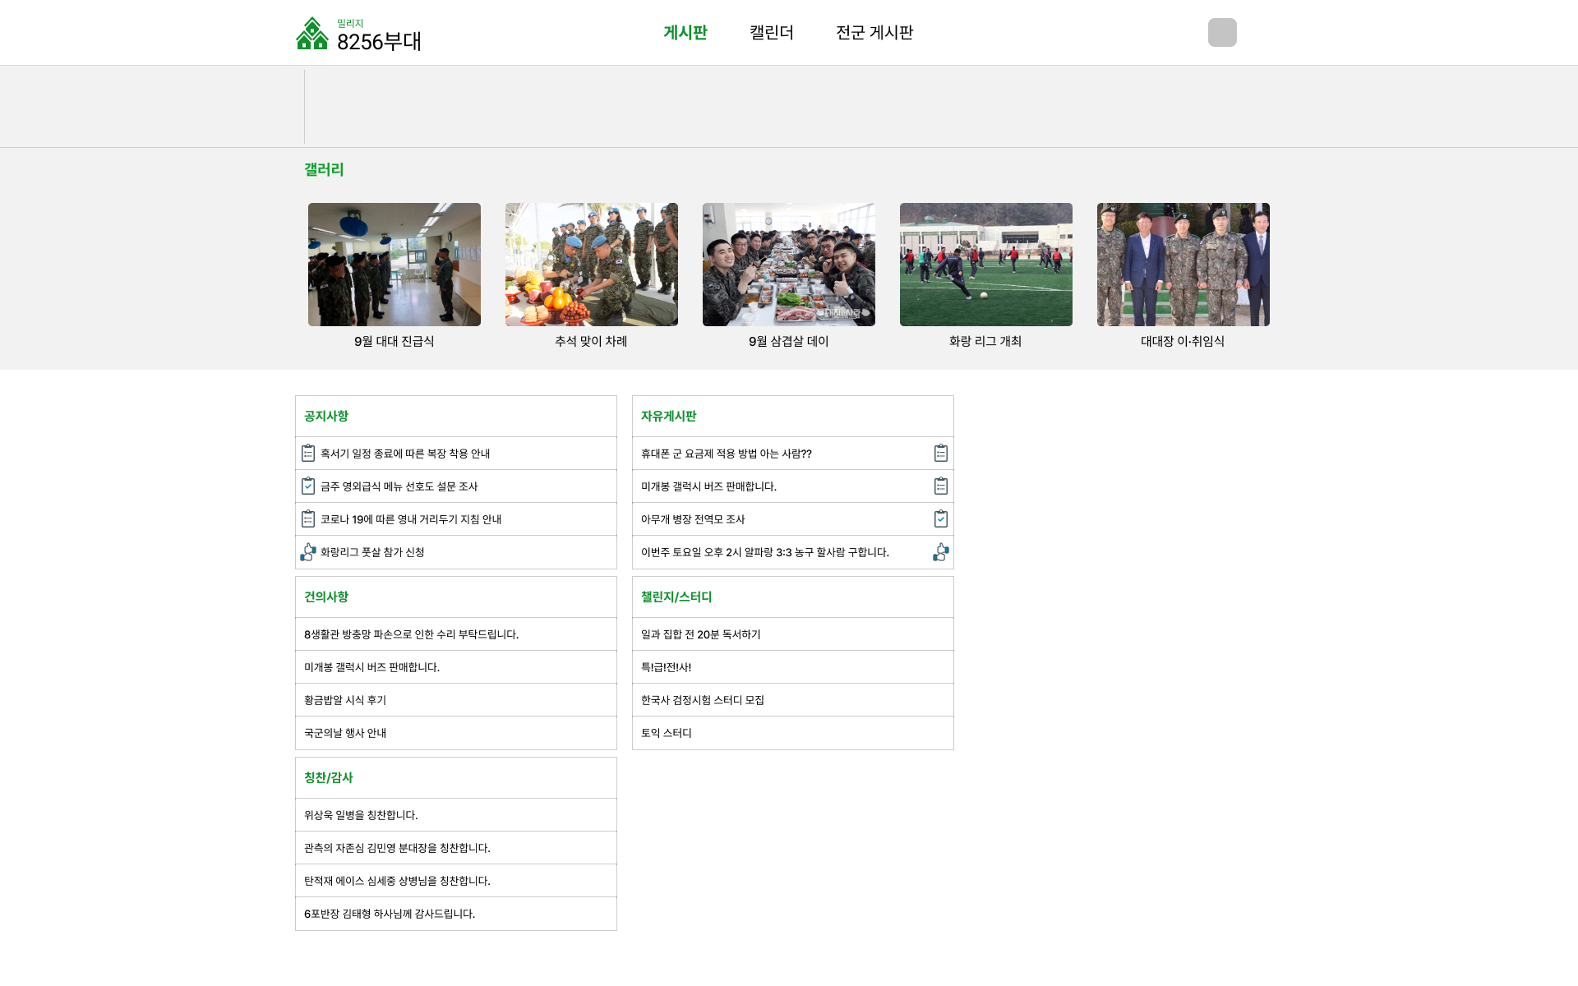Open post 일과 집합 전 20분 독서하기
Viewport: 1578px width, 986px height.
click(x=701, y=634)
